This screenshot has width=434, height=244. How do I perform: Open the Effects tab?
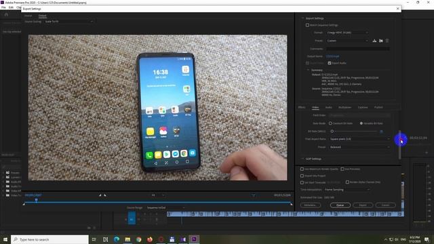pos(302,107)
